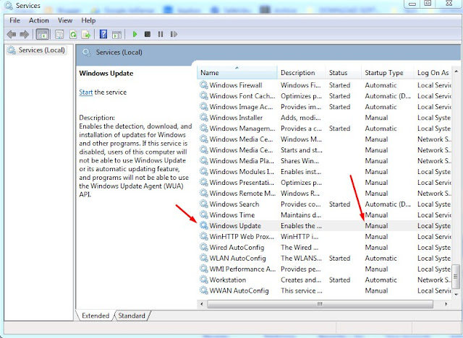Click gear icon next to Windows Update
The height and width of the screenshot is (338, 463).
pos(204,226)
